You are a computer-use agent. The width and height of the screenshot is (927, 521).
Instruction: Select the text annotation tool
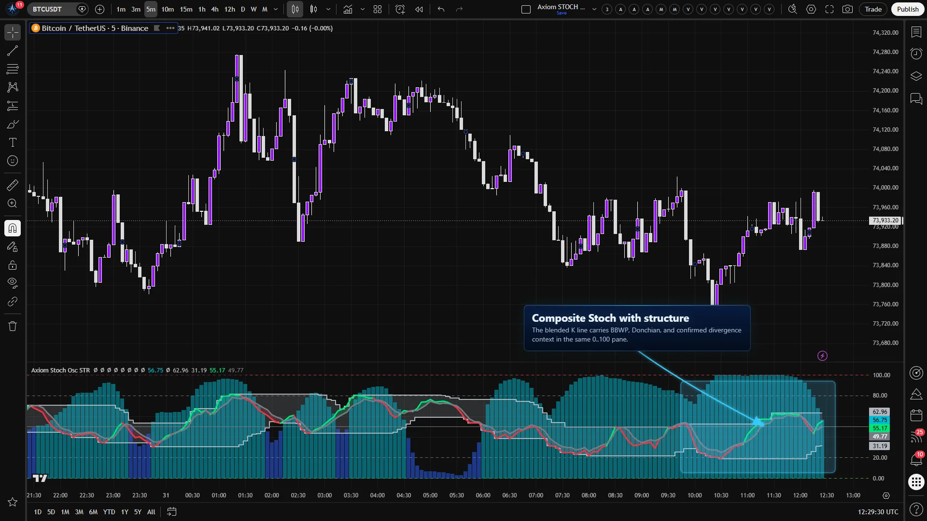click(13, 142)
